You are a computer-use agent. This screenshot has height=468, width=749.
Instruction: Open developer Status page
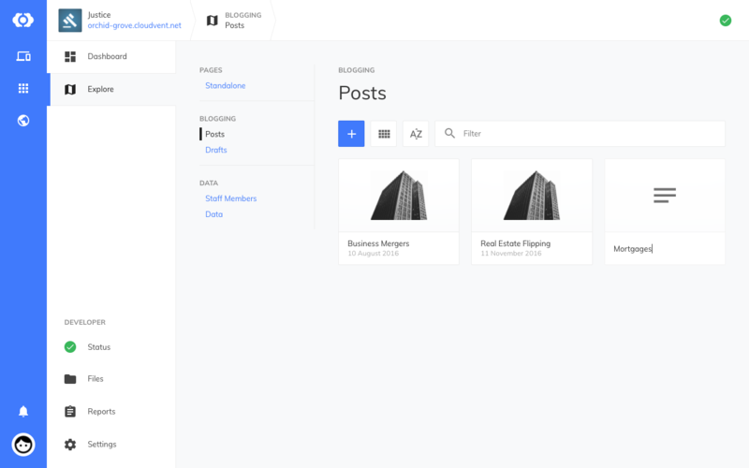pos(98,347)
